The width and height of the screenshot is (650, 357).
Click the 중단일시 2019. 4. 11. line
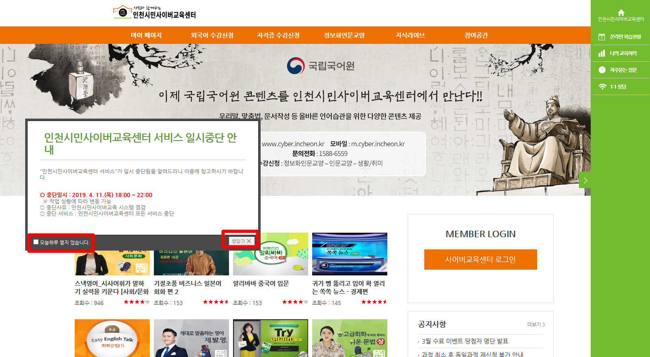pyautogui.click(x=96, y=195)
